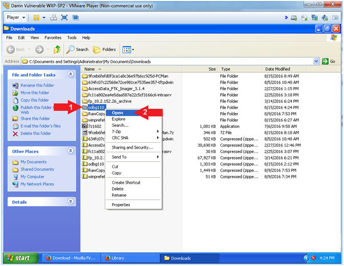Enter VMware full screen mode icon
The image size is (344, 266).
[64, 17]
